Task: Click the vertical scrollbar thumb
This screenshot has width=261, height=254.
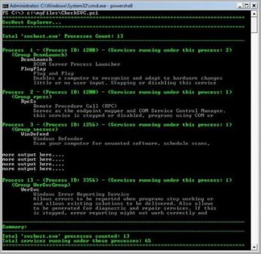Action: (x=254, y=25)
